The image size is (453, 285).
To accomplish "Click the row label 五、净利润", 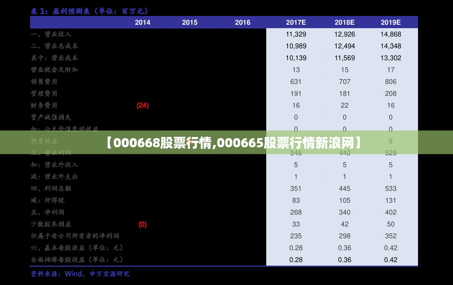I will (x=48, y=212).
